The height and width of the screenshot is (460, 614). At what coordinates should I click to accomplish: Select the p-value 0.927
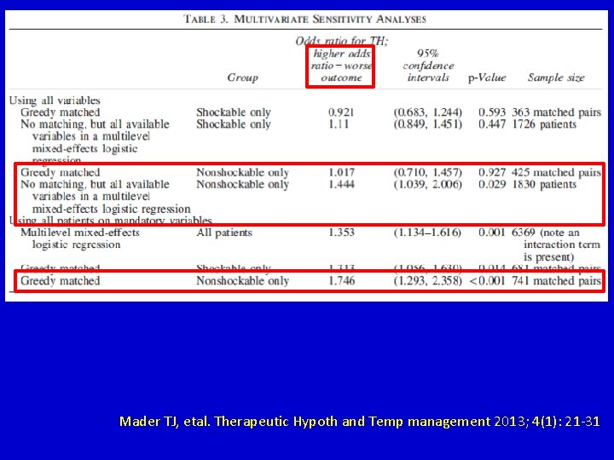pos(492,172)
